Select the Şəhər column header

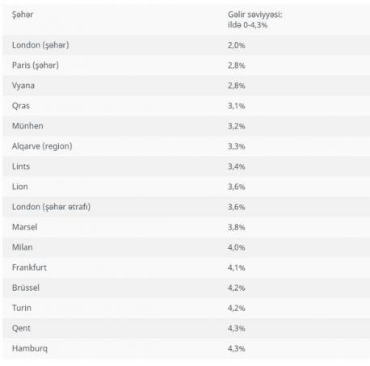pos(23,15)
